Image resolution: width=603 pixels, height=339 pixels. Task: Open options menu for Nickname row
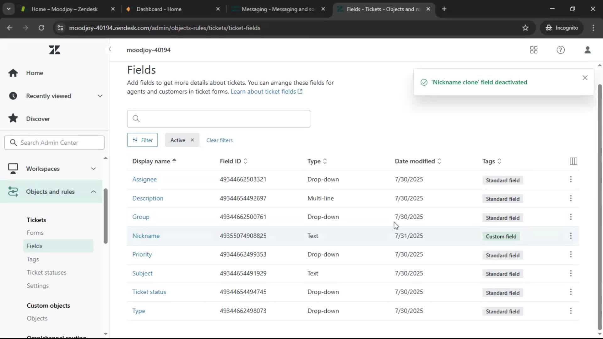point(571,236)
